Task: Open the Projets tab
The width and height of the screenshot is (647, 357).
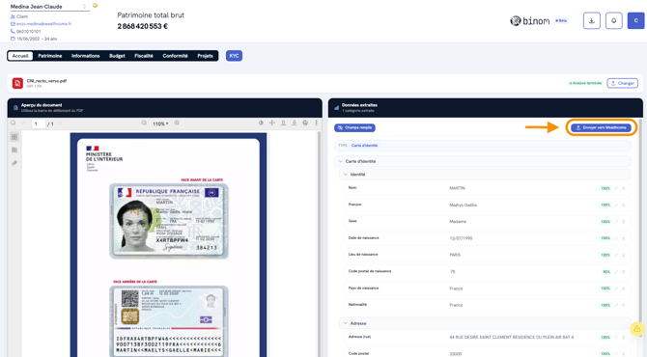Action: tap(205, 56)
